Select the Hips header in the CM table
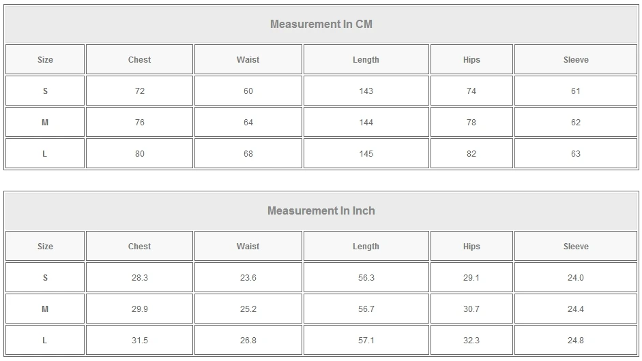Screen dimensions: 642x361 coord(471,60)
